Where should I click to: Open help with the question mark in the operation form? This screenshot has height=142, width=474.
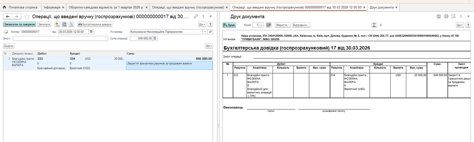click(210, 24)
